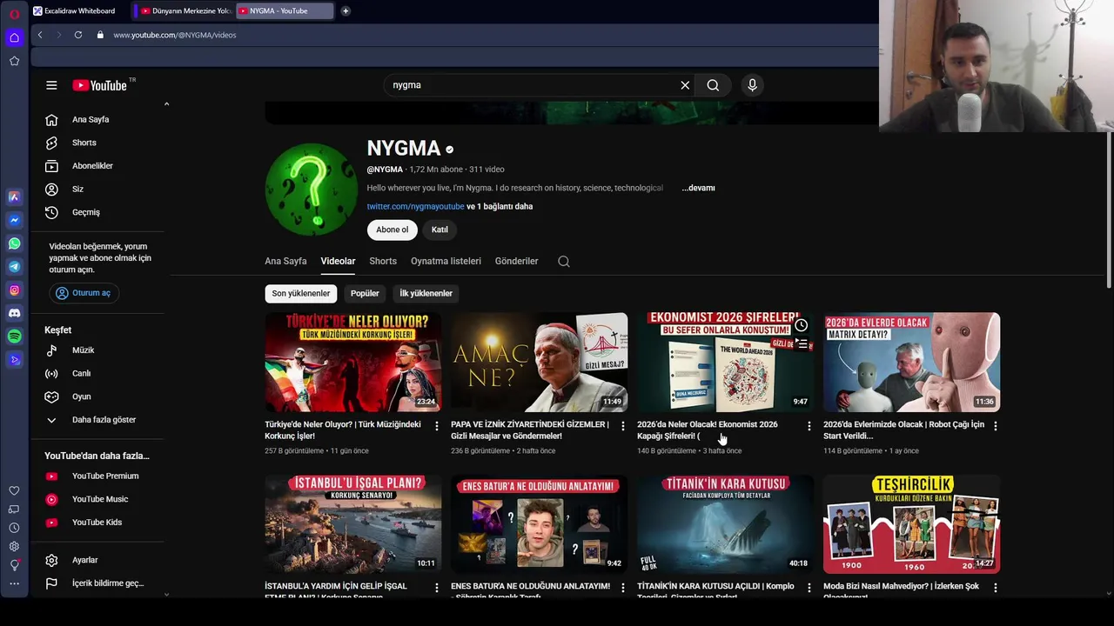The height and width of the screenshot is (626, 1114).
Task: Click the magnifier search button
Action: click(713, 85)
